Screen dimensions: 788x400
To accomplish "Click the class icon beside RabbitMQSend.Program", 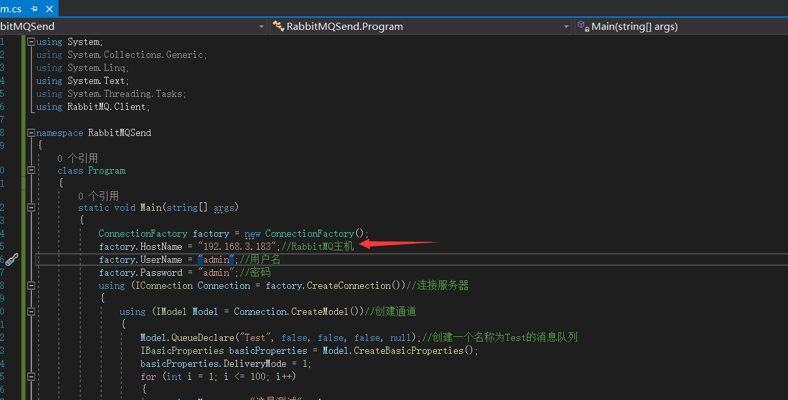I will [x=278, y=26].
